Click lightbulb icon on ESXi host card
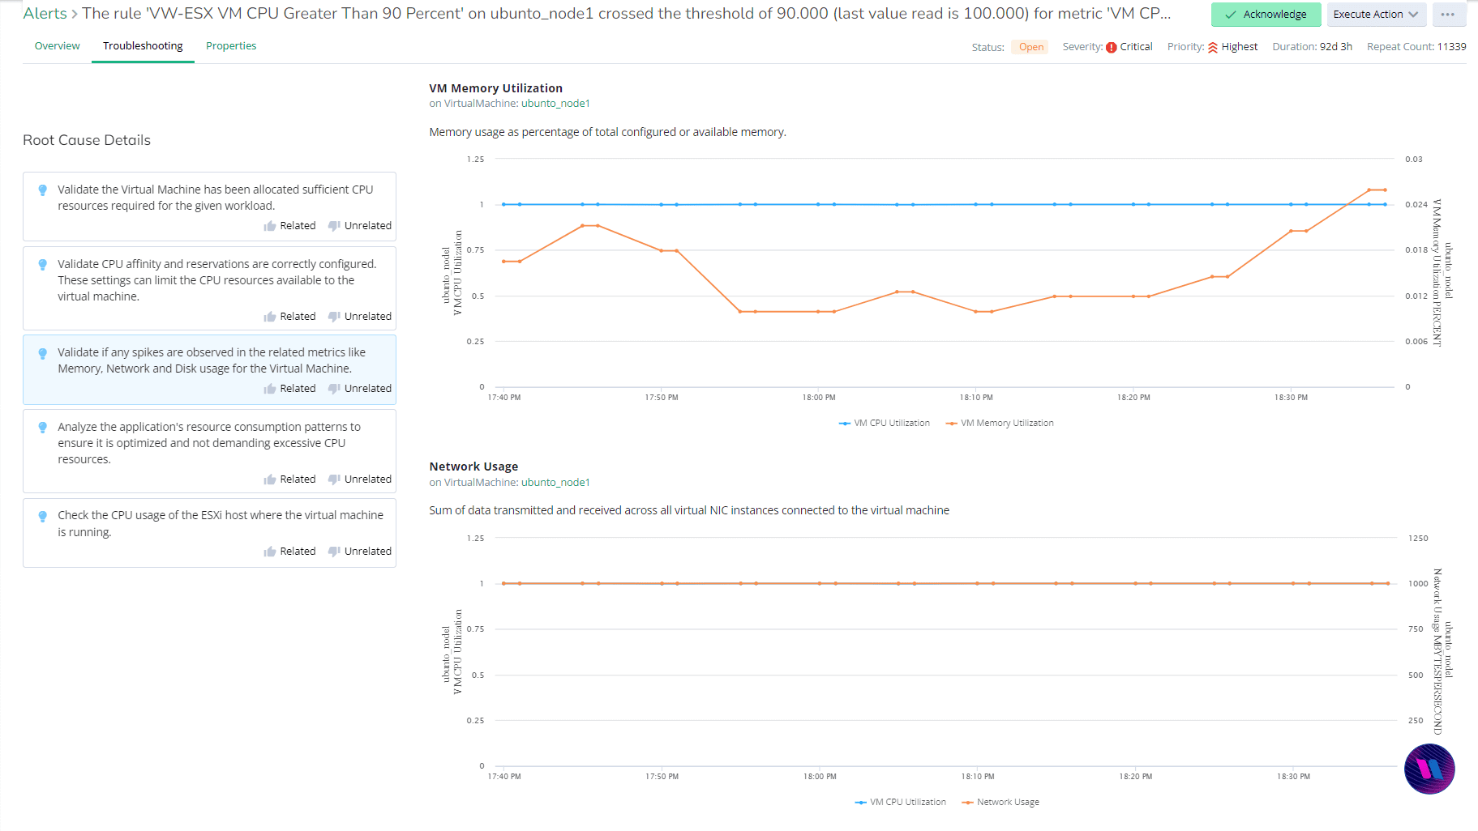Viewport: 1478px width, 831px height. point(43,516)
